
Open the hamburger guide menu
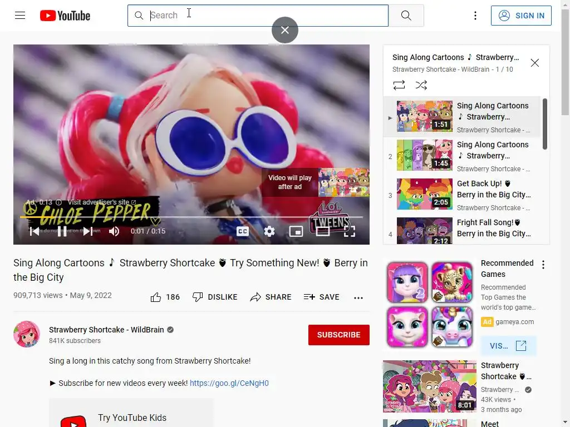(20, 16)
